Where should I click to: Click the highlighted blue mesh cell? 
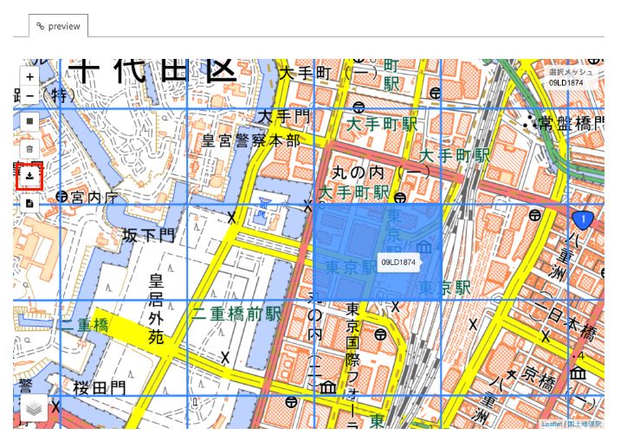click(378, 252)
